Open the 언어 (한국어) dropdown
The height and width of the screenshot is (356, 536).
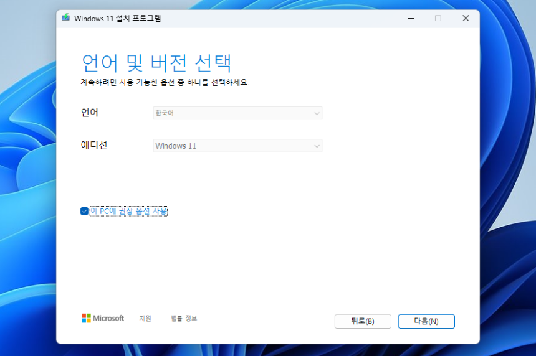[x=237, y=113]
